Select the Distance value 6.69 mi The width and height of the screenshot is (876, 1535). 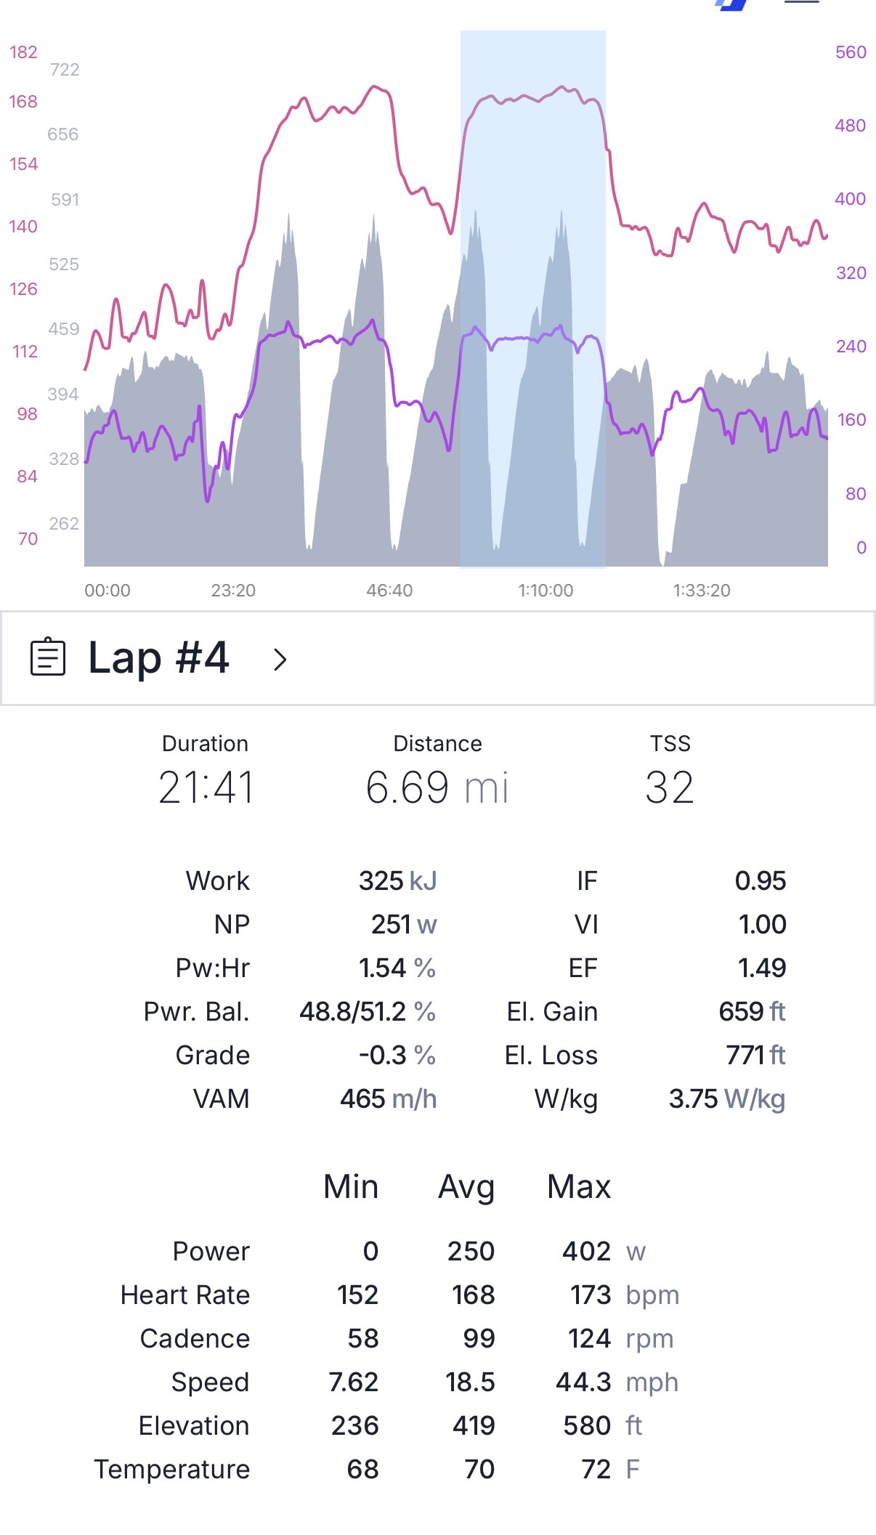(437, 787)
